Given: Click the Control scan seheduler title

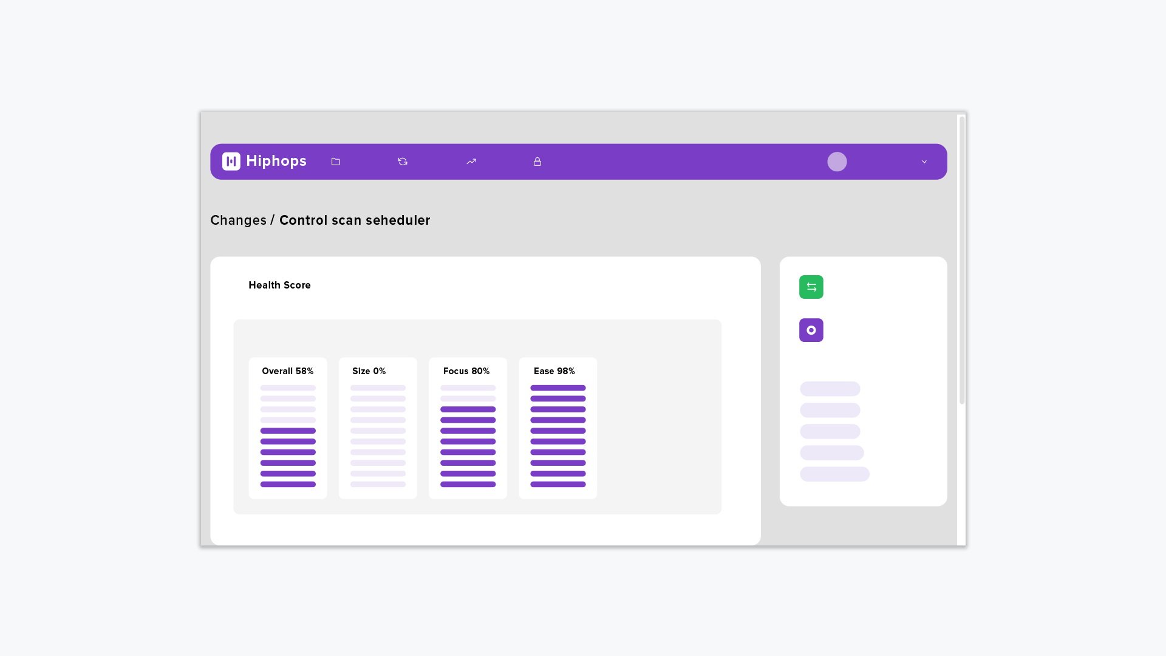Looking at the screenshot, I should pos(355,220).
